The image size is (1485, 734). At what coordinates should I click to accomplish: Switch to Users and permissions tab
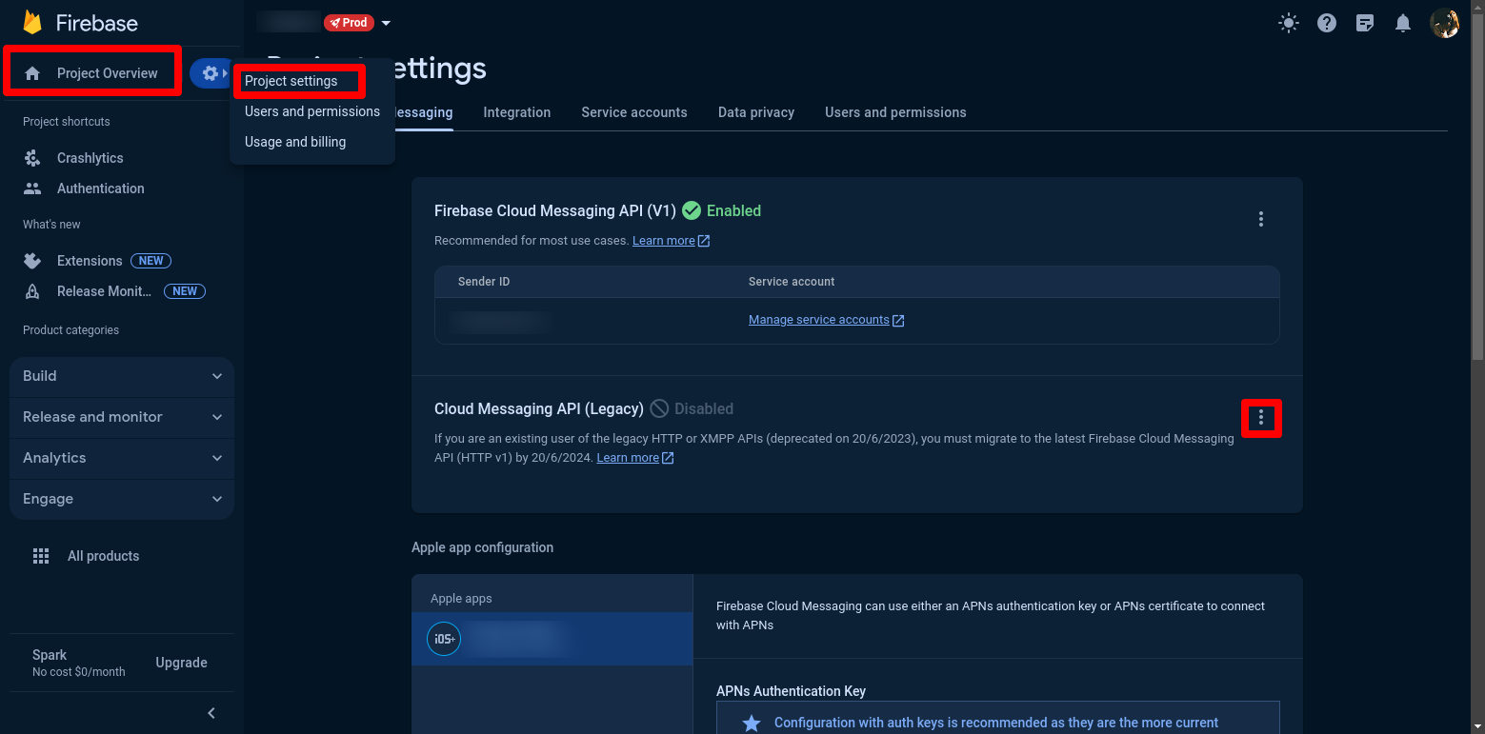(895, 112)
